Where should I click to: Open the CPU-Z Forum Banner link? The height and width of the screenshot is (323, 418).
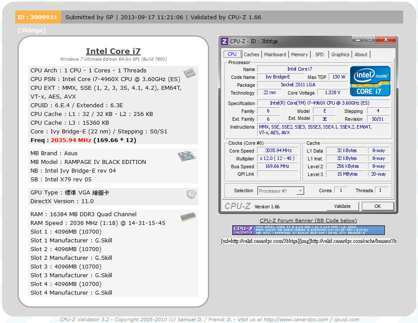308,221
